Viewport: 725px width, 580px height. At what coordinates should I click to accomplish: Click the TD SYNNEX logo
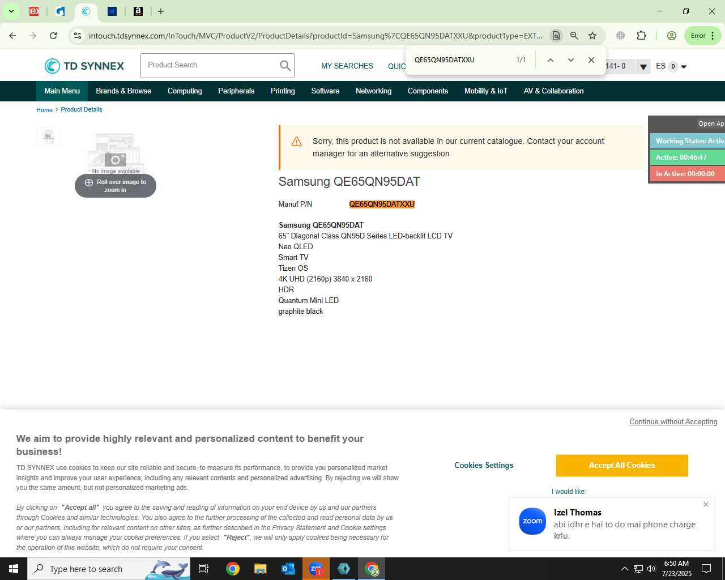click(x=84, y=66)
